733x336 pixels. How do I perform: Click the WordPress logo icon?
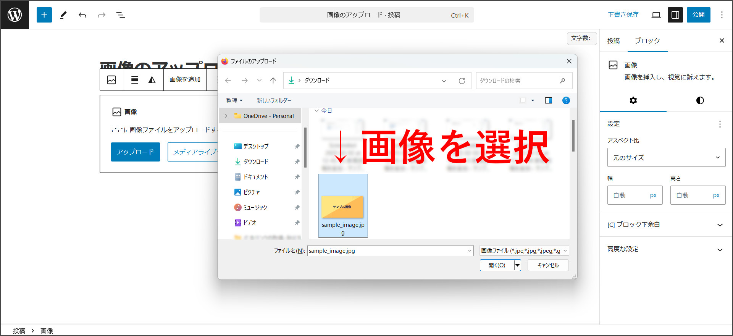coord(15,15)
